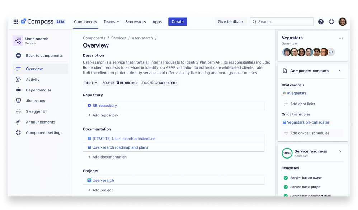Open the Vegastars on-call roster link

308,122
